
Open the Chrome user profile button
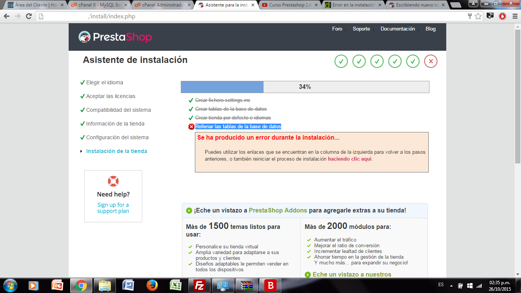pyautogui.click(x=473, y=3)
